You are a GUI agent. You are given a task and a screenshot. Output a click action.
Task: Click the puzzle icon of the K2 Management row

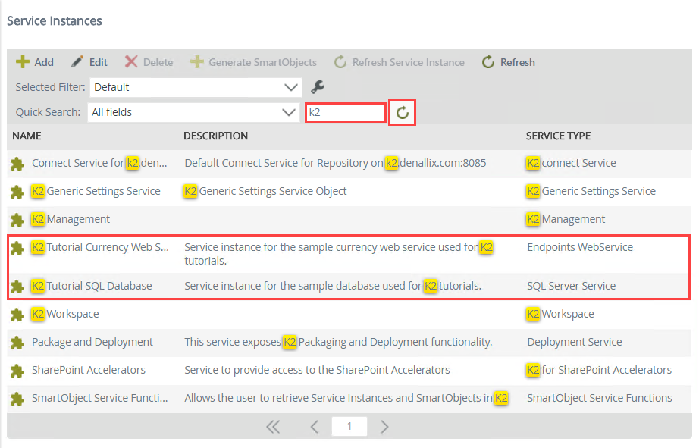(17, 220)
